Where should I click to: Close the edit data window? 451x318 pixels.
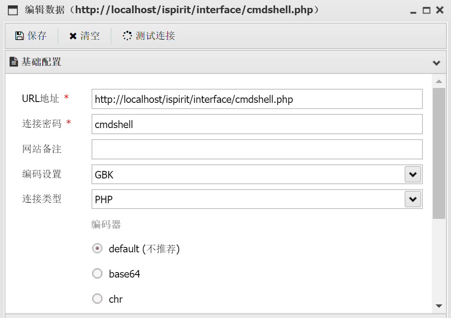pyautogui.click(x=440, y=11)
